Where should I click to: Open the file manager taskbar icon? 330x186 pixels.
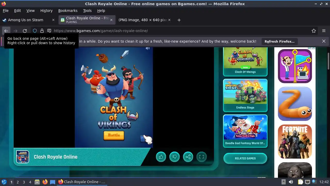[x=37, y=182]
